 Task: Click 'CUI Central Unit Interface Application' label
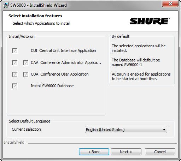63,50
